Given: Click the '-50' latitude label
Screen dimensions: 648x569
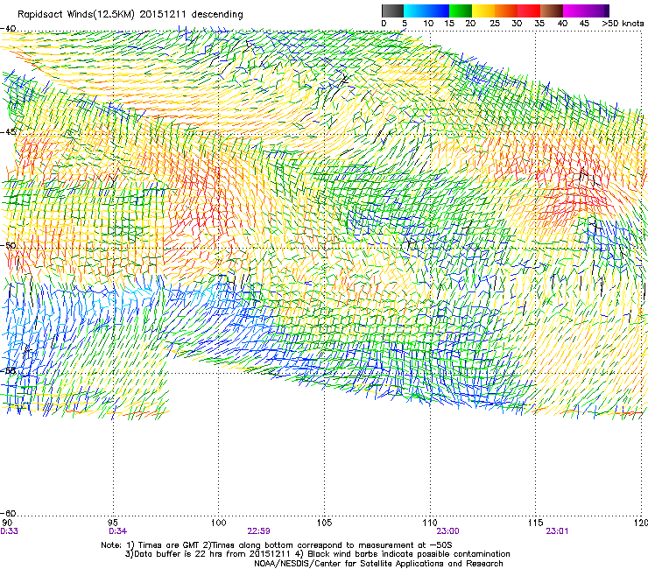Looking at the screenshot, I should coord(8,245).
